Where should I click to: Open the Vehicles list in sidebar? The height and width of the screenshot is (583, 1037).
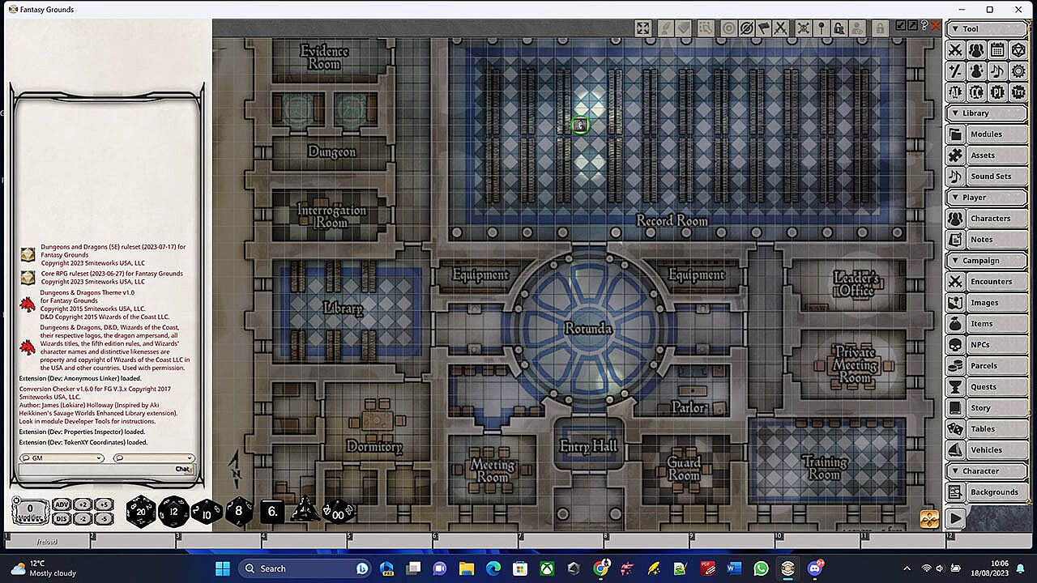[x=987, y=450]
